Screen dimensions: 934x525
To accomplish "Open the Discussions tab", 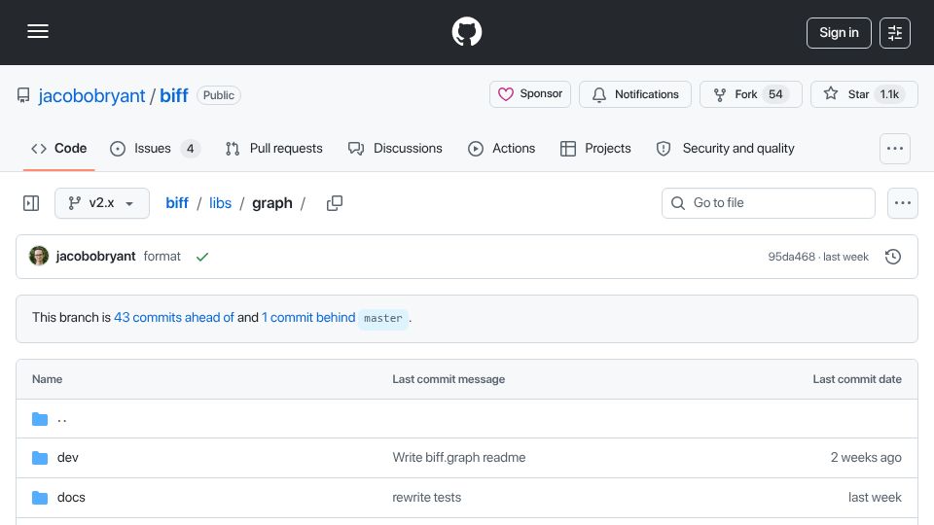I will [x=395, y=148].
